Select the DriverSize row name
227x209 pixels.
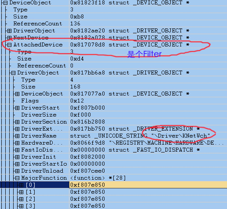pyautogui.click(x=39, y=115)
